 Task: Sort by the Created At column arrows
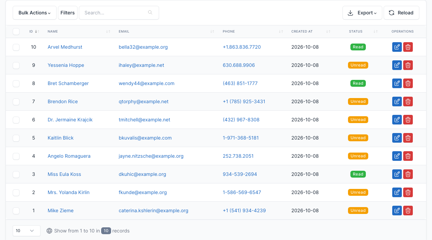coord(328,32)
